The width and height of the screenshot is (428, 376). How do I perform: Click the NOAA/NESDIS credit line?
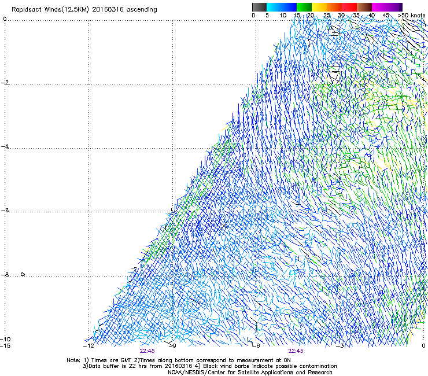pos(250,373)
